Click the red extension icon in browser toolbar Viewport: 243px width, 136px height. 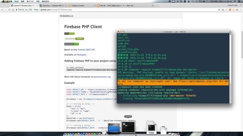coord(230,10)
